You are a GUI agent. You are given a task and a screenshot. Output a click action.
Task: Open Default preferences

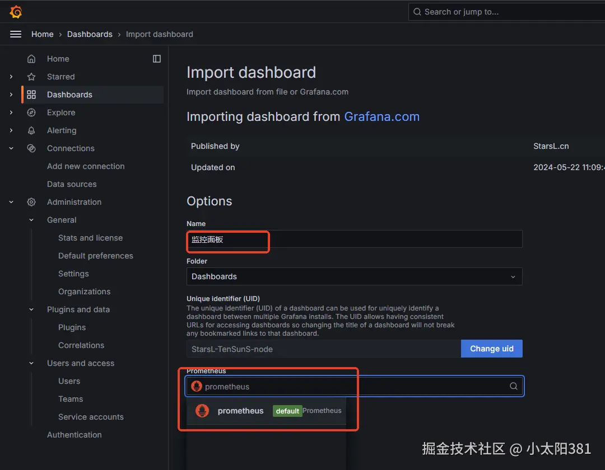pyautogui.click(x=96, y=256)
